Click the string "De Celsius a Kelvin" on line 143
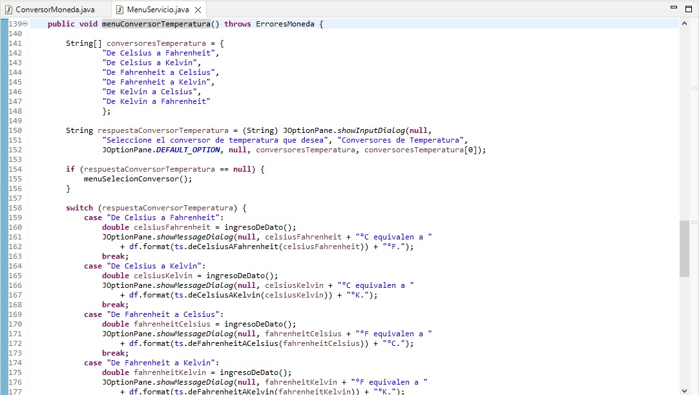699x395 pixels. pos(149,63)
